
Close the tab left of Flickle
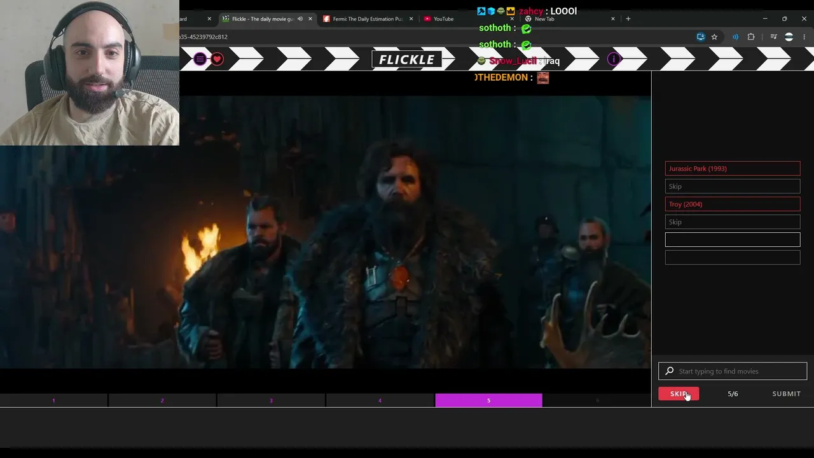pyautogui.click(x=209, y=19)
